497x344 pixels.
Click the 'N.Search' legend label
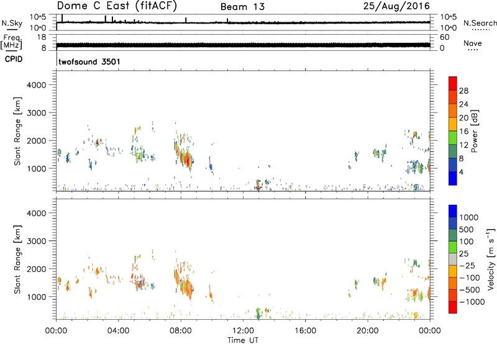480,23
